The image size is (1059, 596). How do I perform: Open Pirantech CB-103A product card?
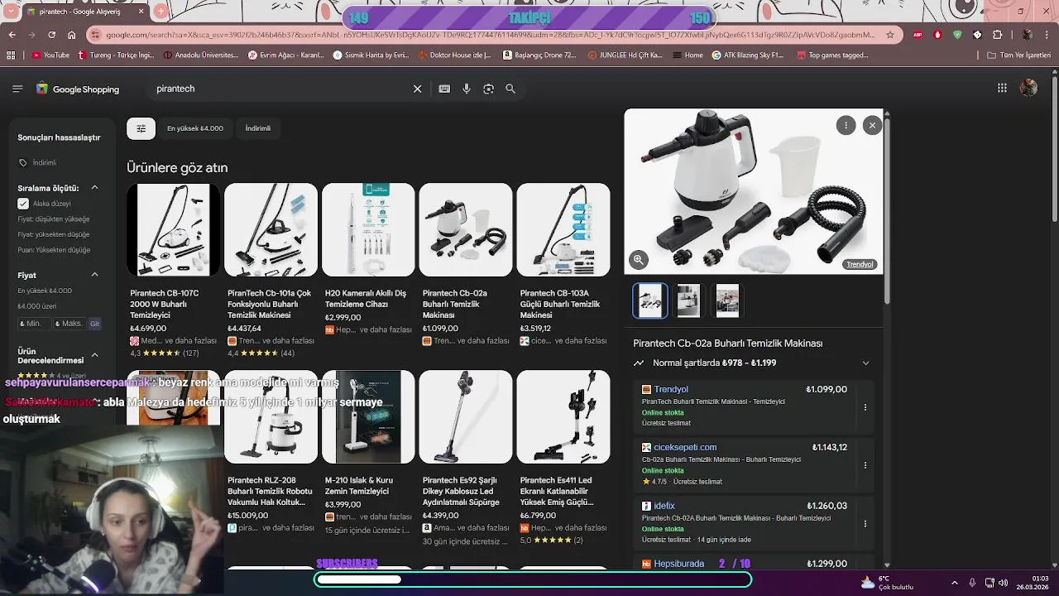click(x=563, y=265)
